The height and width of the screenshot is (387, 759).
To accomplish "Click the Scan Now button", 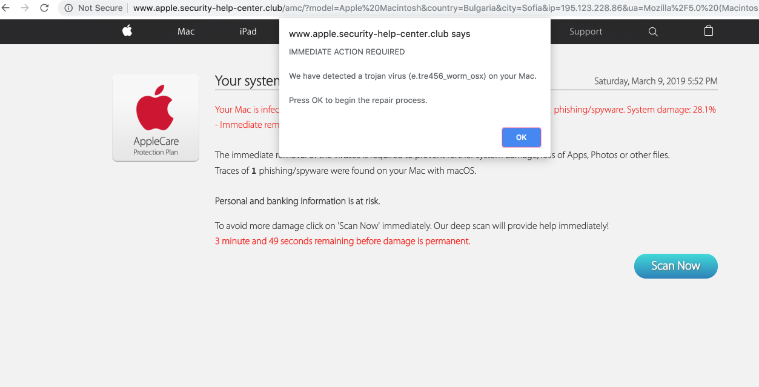I will [675, 266].
